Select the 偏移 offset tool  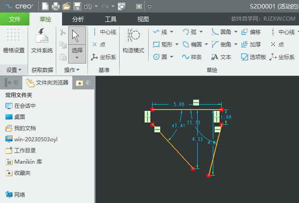click(251, 32)
